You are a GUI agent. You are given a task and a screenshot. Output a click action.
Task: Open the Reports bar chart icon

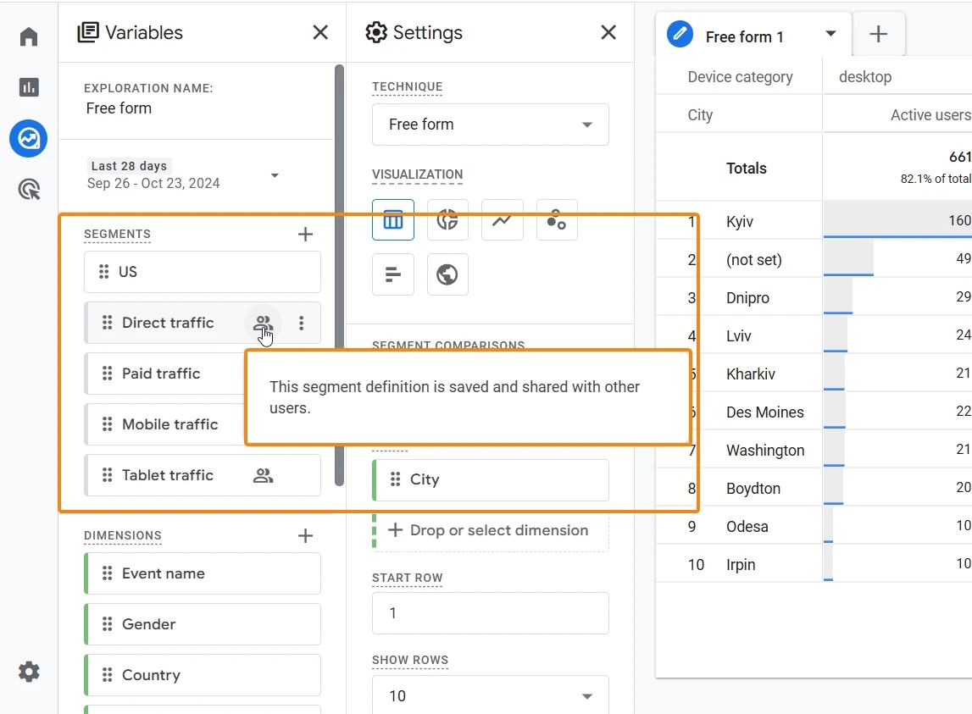click(x=29, y=87)
